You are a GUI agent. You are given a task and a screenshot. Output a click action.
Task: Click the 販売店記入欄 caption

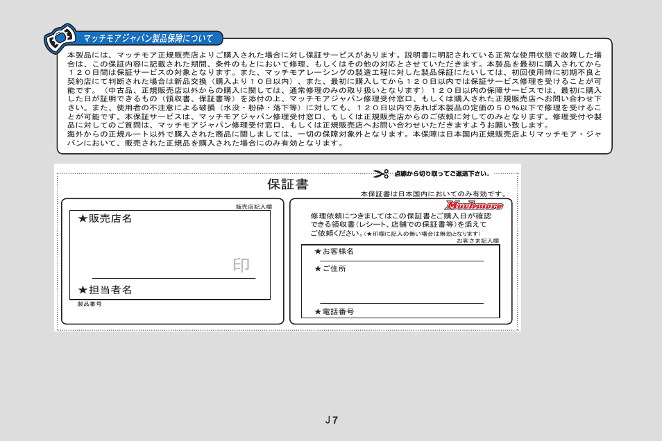pyautogui.click(x=254, y=207)
